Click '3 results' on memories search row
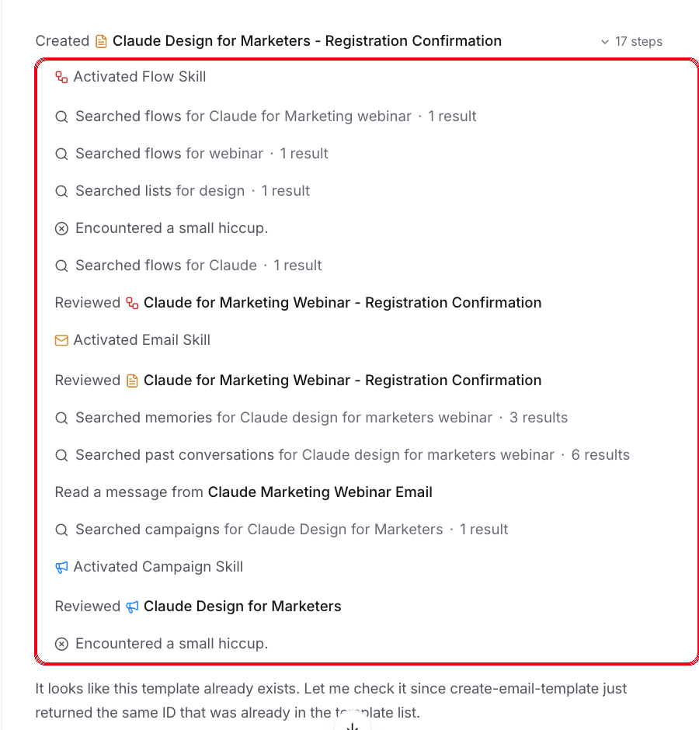 tap(538, 418)
